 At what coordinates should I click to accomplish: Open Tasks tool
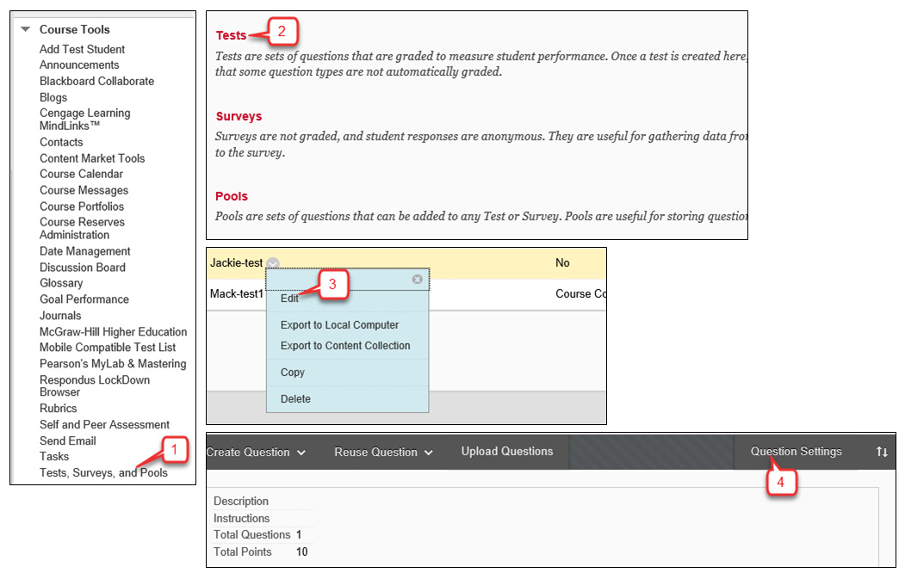pyautogui.click(x=54, y=457)
